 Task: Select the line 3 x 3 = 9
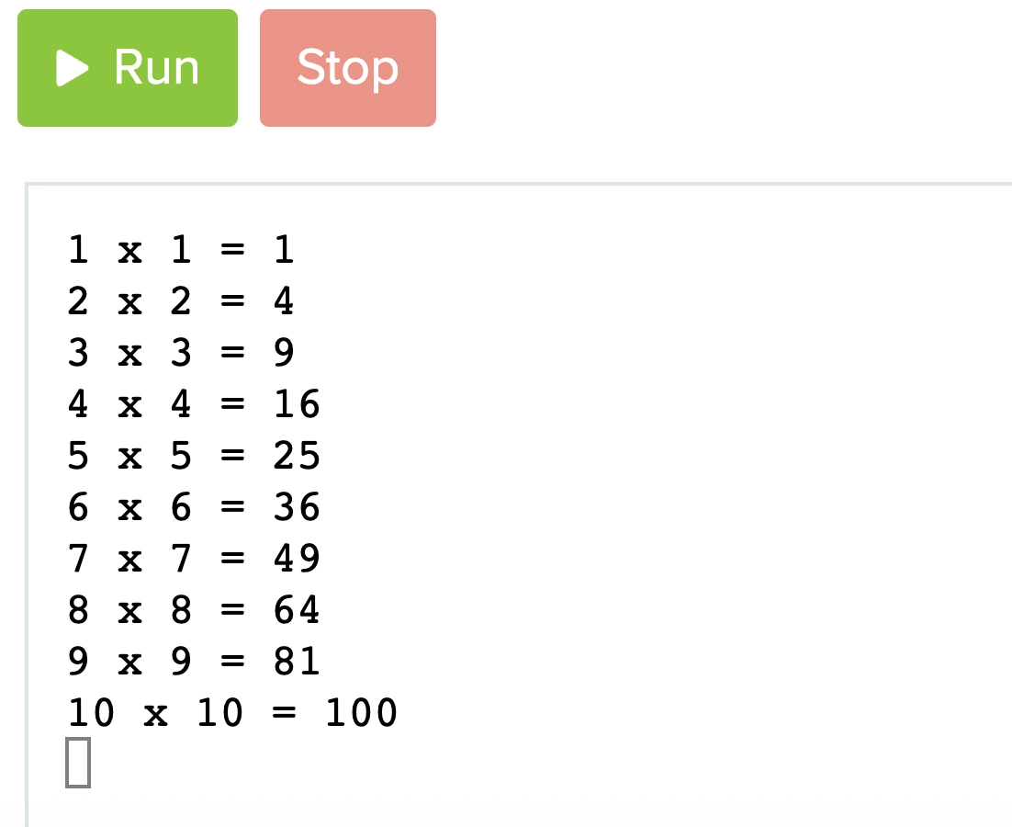179,352
